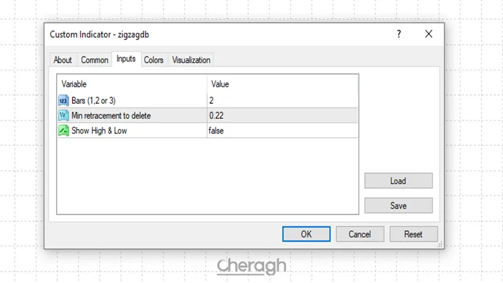
Task: Close the Custom Indicator dialog with X
Action: [428, 35]
